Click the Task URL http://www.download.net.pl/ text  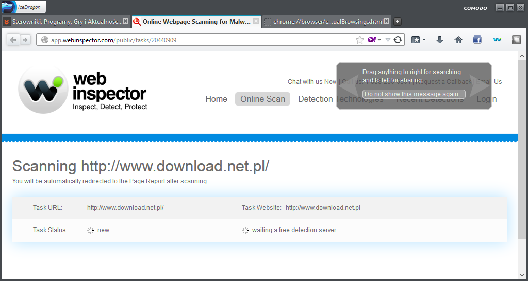coord(125,208)
